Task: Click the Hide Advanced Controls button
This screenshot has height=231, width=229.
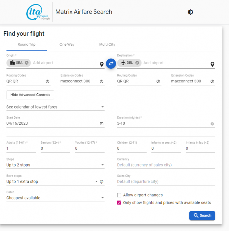Action: point(30,95)
